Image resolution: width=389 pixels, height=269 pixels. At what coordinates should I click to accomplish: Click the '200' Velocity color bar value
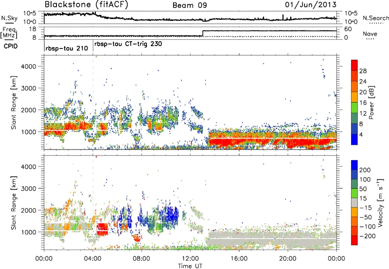(365, 170)
